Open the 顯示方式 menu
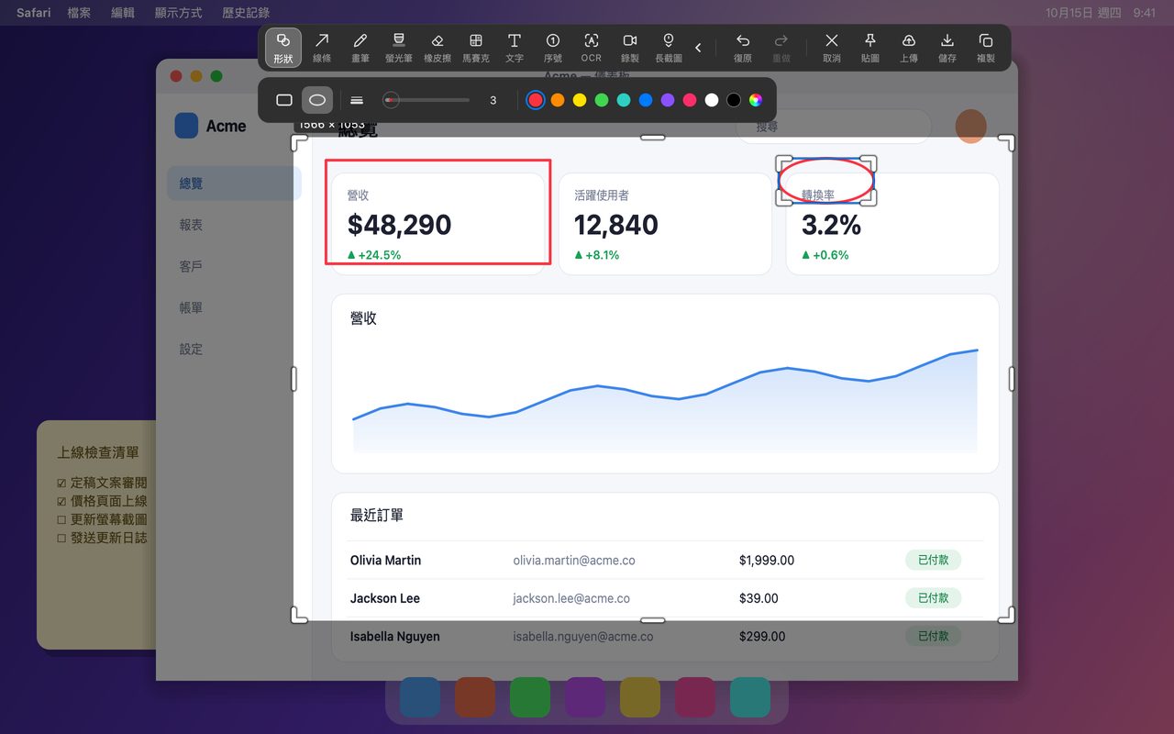The image size is (1174, 734). (179, 13)
